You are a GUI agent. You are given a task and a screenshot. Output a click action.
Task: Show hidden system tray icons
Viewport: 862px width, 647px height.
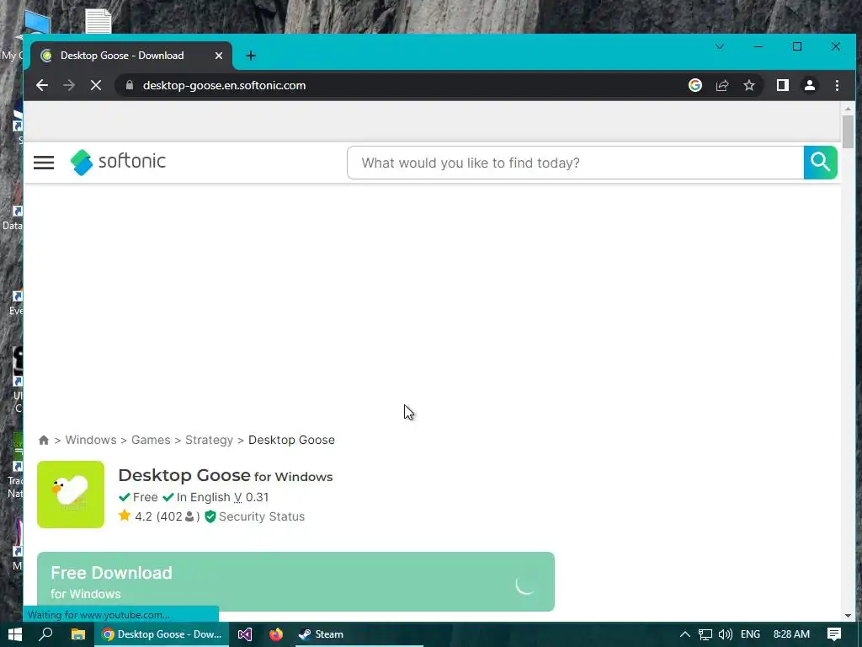coord(685,634)
